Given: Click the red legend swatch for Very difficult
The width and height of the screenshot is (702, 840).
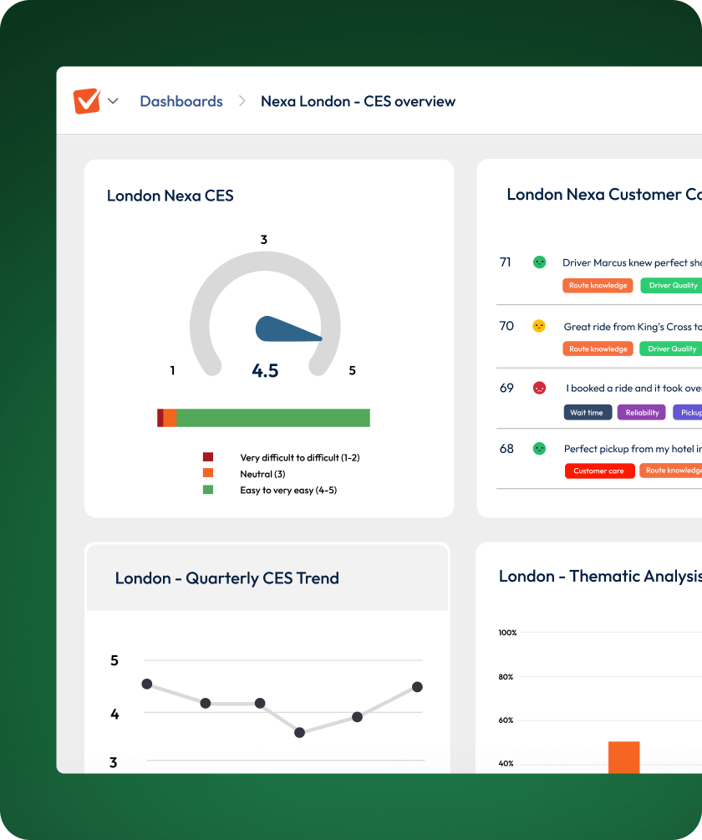Looking at the screenshot, I should coord(208,457).
